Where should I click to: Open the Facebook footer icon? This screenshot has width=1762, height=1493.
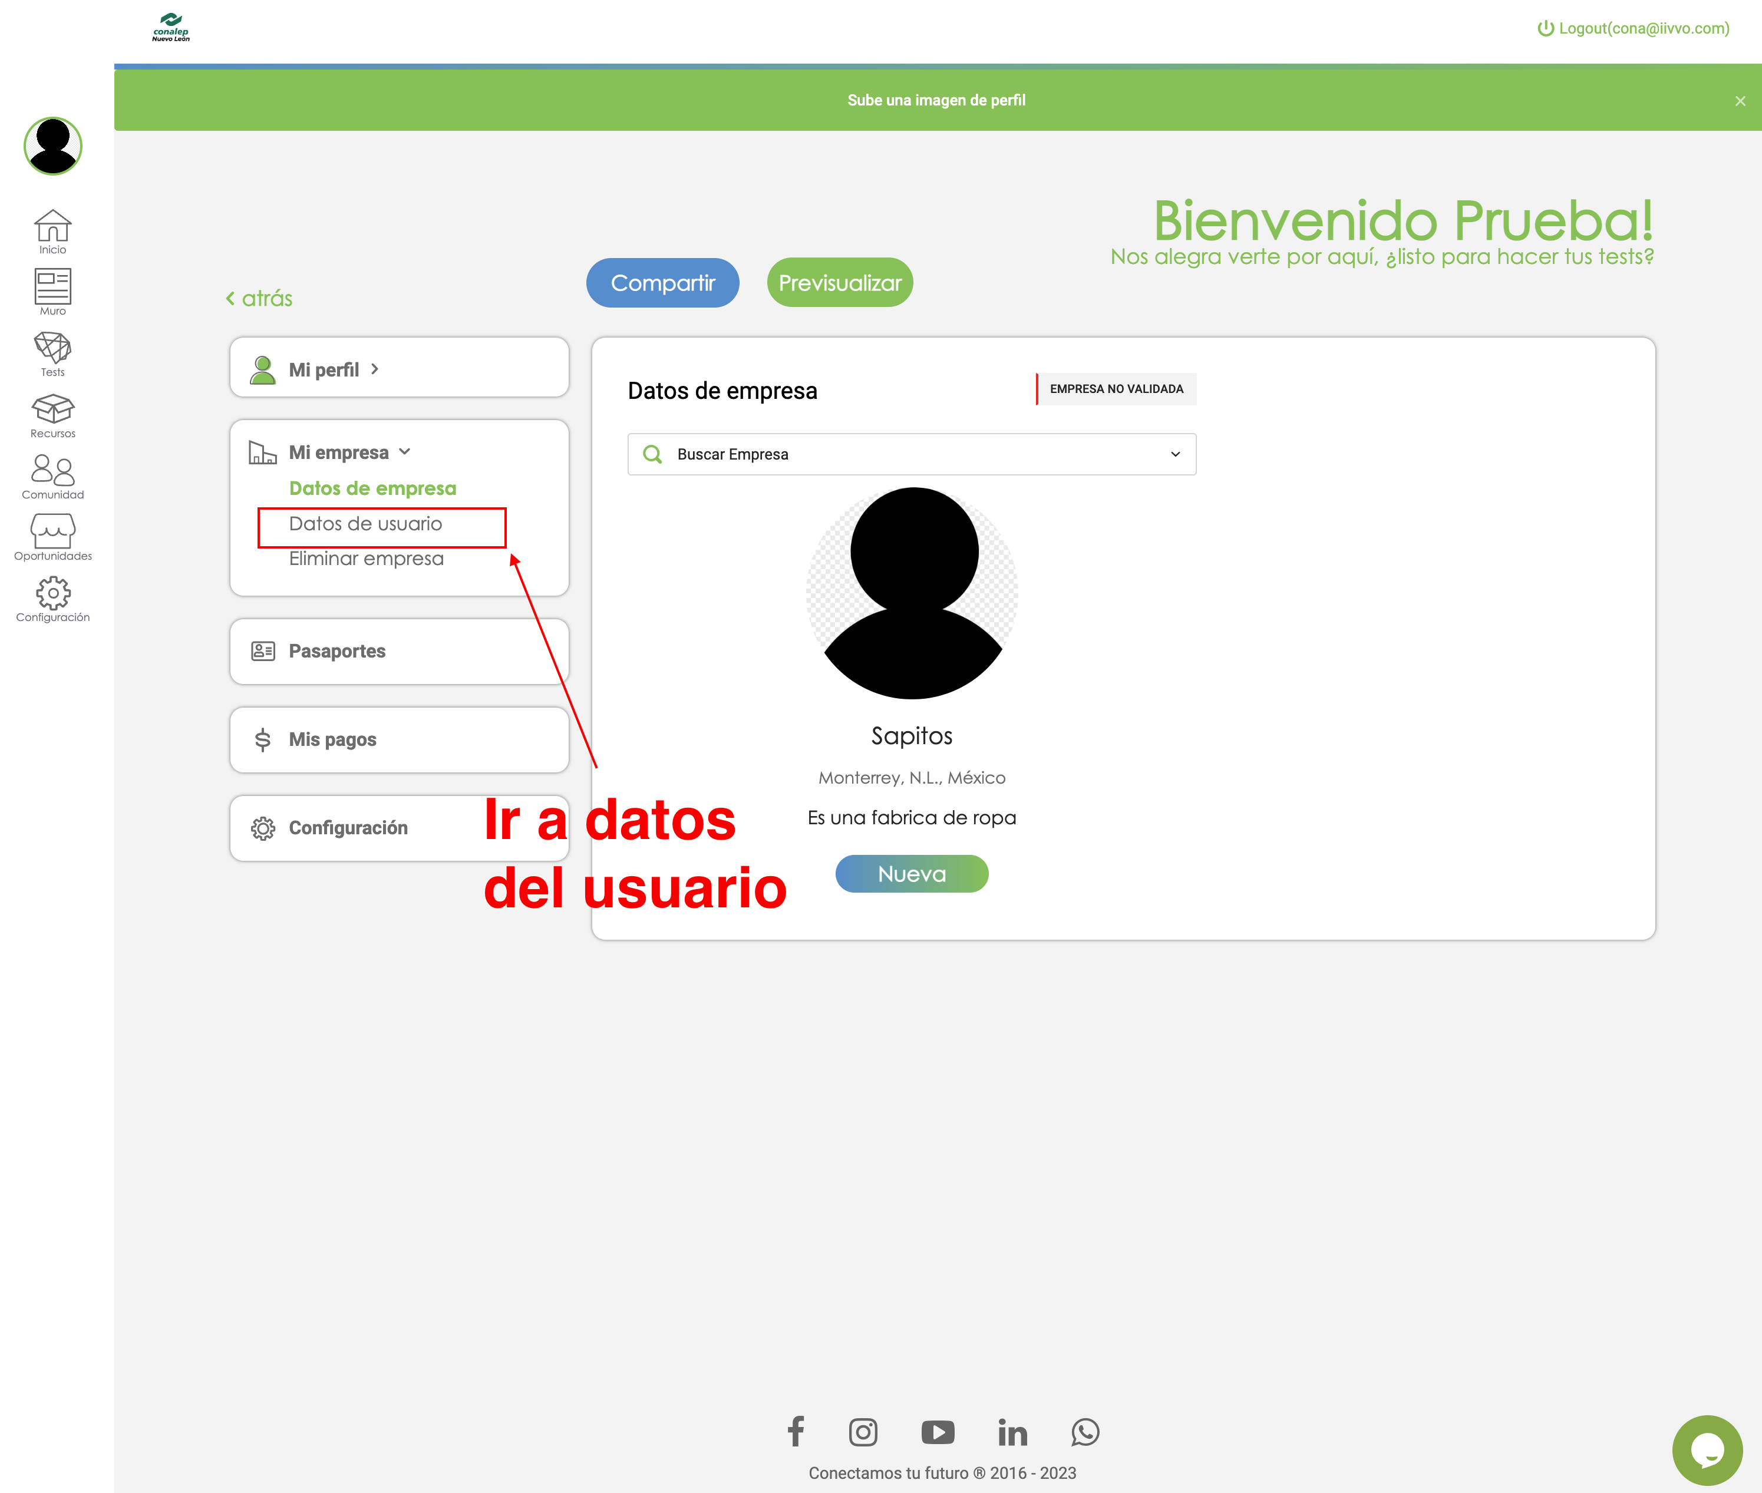coord(796,1431)
